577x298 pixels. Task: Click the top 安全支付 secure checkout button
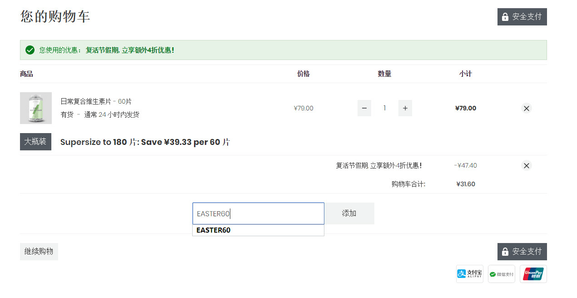(522, 17)
